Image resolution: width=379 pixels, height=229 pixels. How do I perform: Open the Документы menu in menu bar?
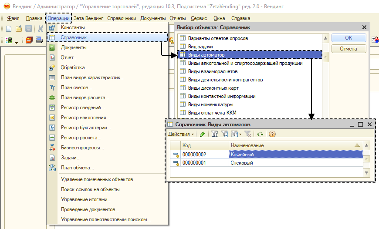[x=153, y=18]
